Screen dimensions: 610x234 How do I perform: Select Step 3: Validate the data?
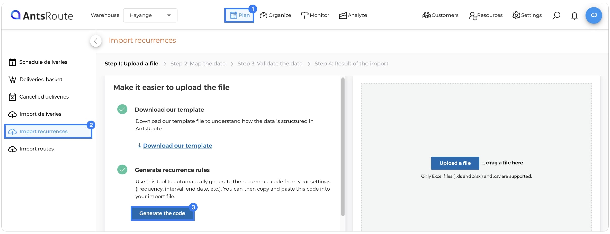[270, 64]
